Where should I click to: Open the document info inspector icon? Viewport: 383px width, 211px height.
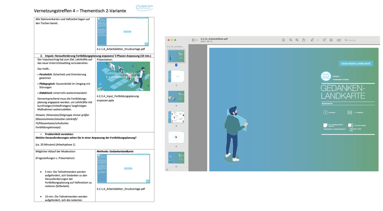pos(284,40)
